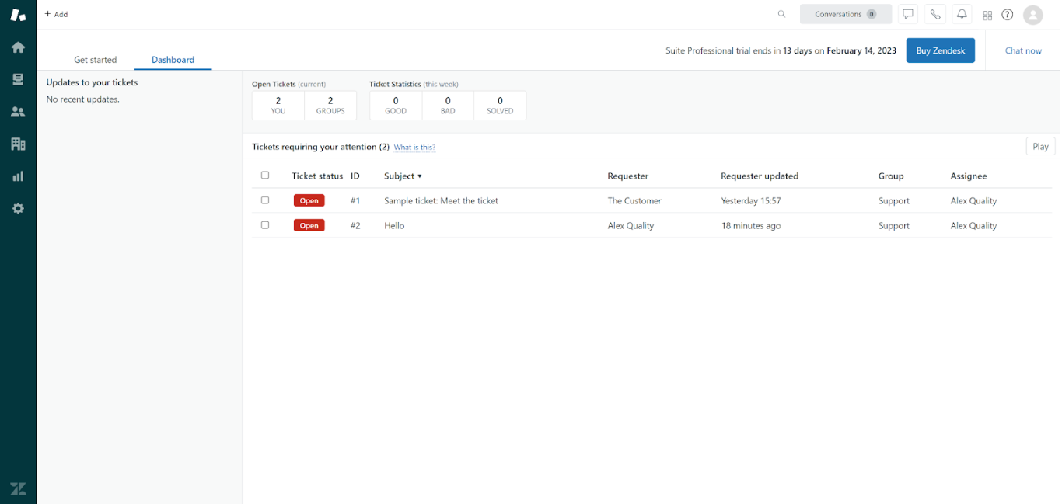Check the box for Hello ticket
This screenshot has height=504, width=1062.
[x=265, y=225]
